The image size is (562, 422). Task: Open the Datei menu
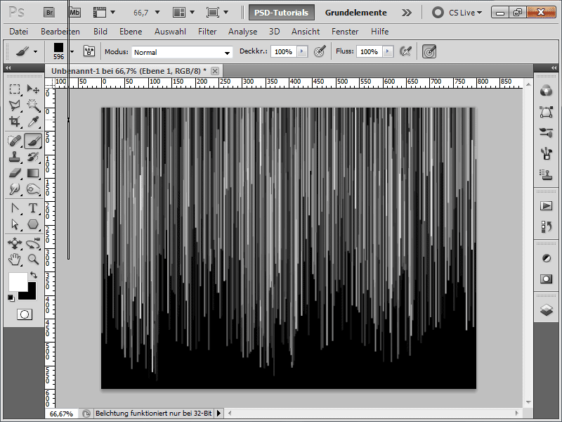click(19, 32)
